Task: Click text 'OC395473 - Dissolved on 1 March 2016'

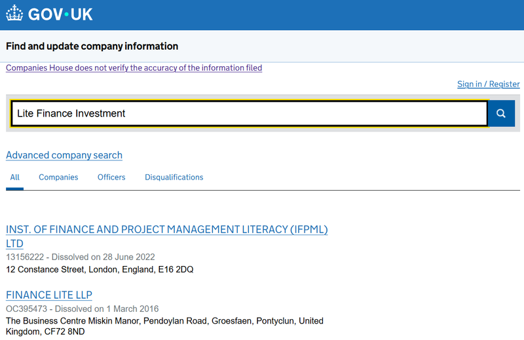Action: [83, 309]
